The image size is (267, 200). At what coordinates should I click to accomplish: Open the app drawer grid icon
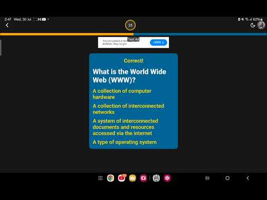(100, 178)
